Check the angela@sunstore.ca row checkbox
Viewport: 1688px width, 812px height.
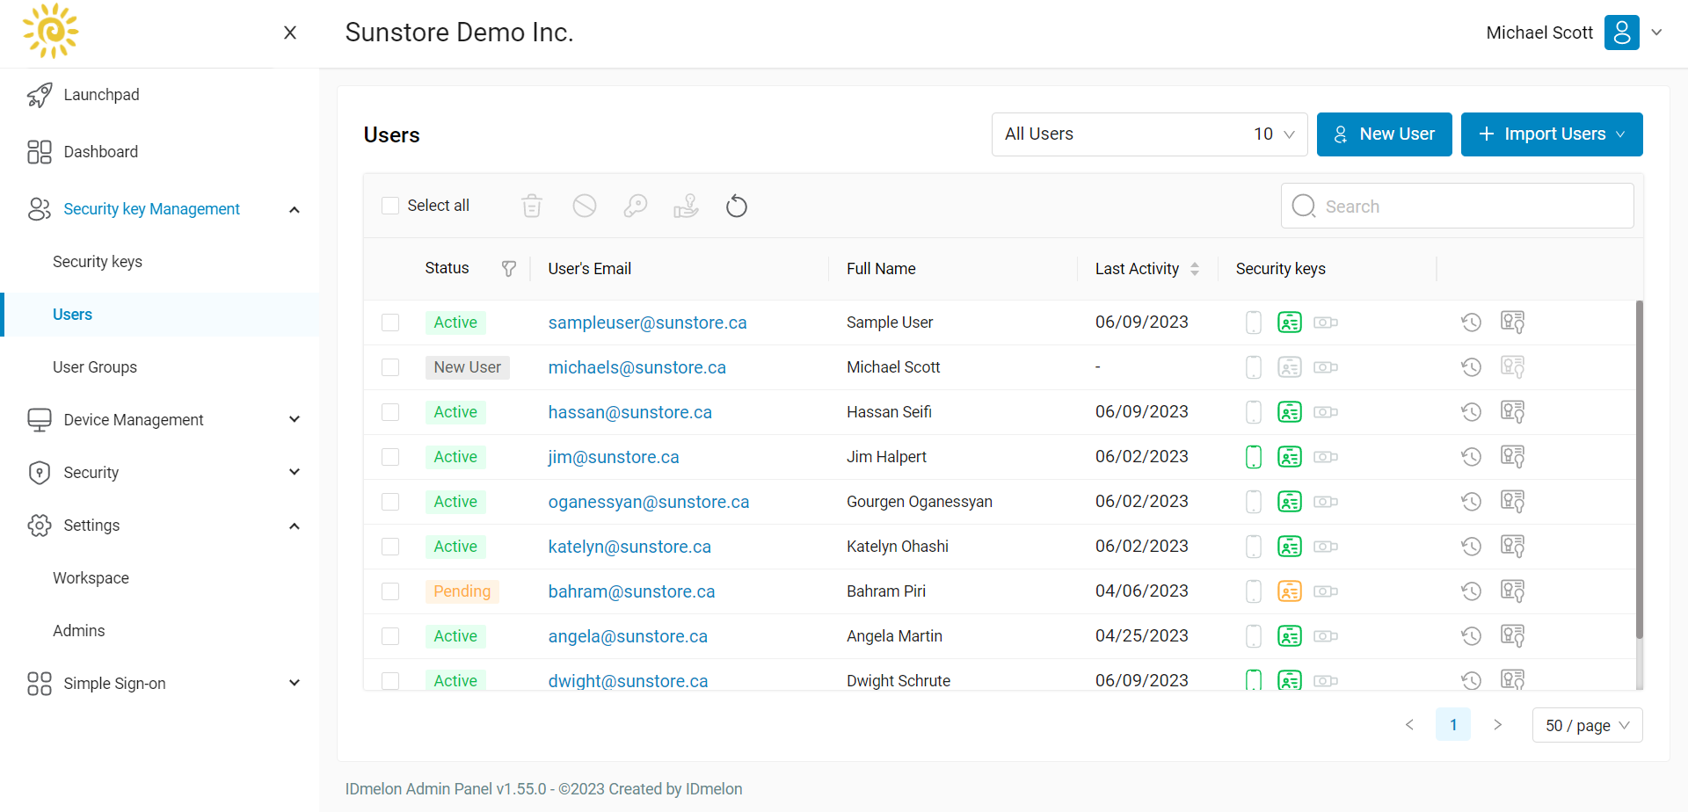pos(390,636)
